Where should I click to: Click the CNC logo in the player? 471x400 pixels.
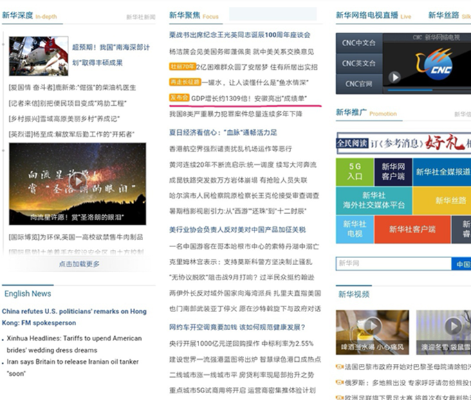click(x=434, y=64)
